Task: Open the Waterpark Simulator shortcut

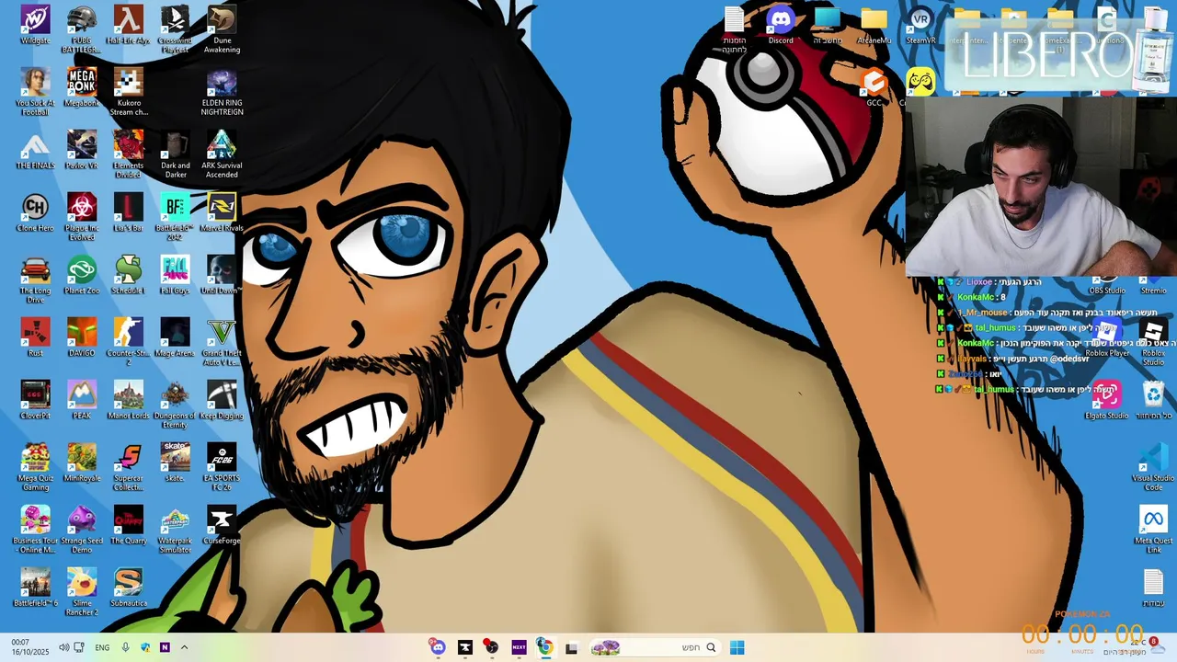Action: click(175, 529)
